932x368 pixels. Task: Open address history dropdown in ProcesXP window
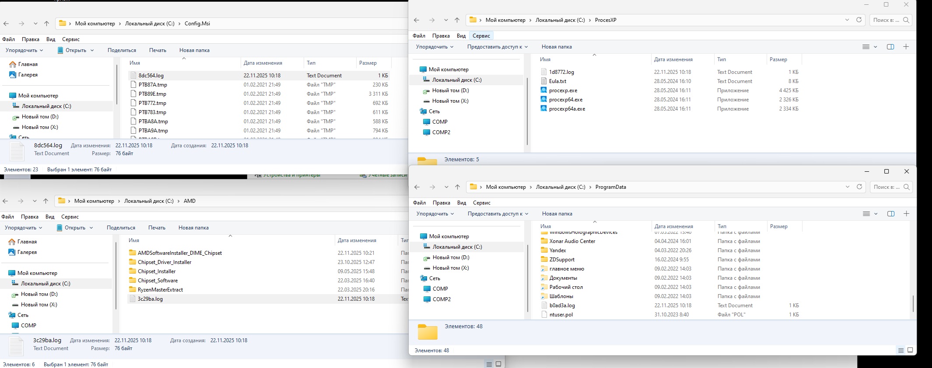tap(847, 20)
